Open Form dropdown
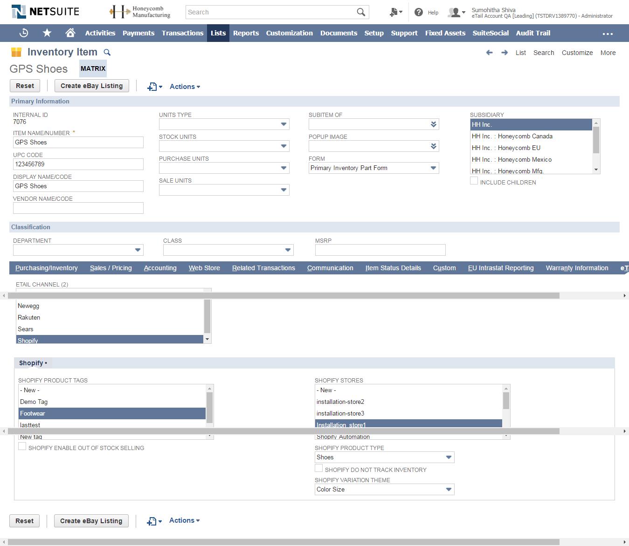This screenshot has width=629, height=546. click(433, 168)
